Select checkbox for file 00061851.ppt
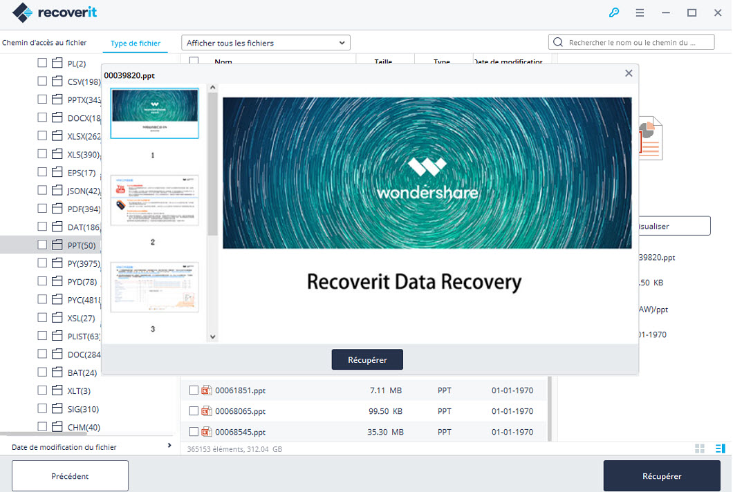 pyautogui.click(x=194, y=390)
